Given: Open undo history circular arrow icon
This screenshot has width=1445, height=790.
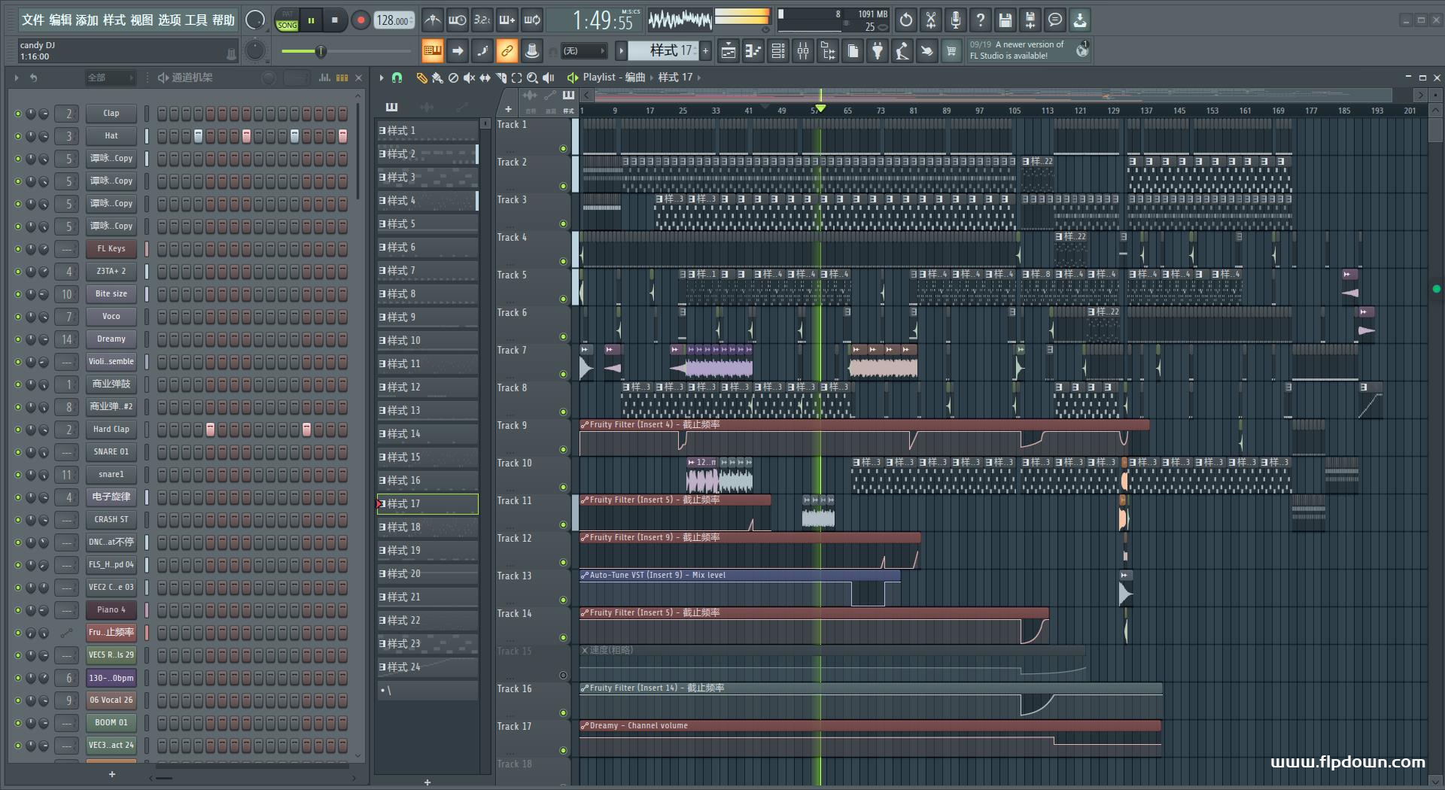Looking at the screenshot, I should click(906, 20).
